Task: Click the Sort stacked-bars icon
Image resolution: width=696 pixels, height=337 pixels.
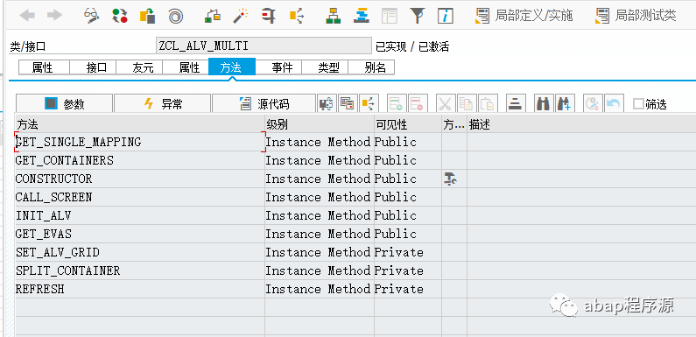Action: [515, 104]
